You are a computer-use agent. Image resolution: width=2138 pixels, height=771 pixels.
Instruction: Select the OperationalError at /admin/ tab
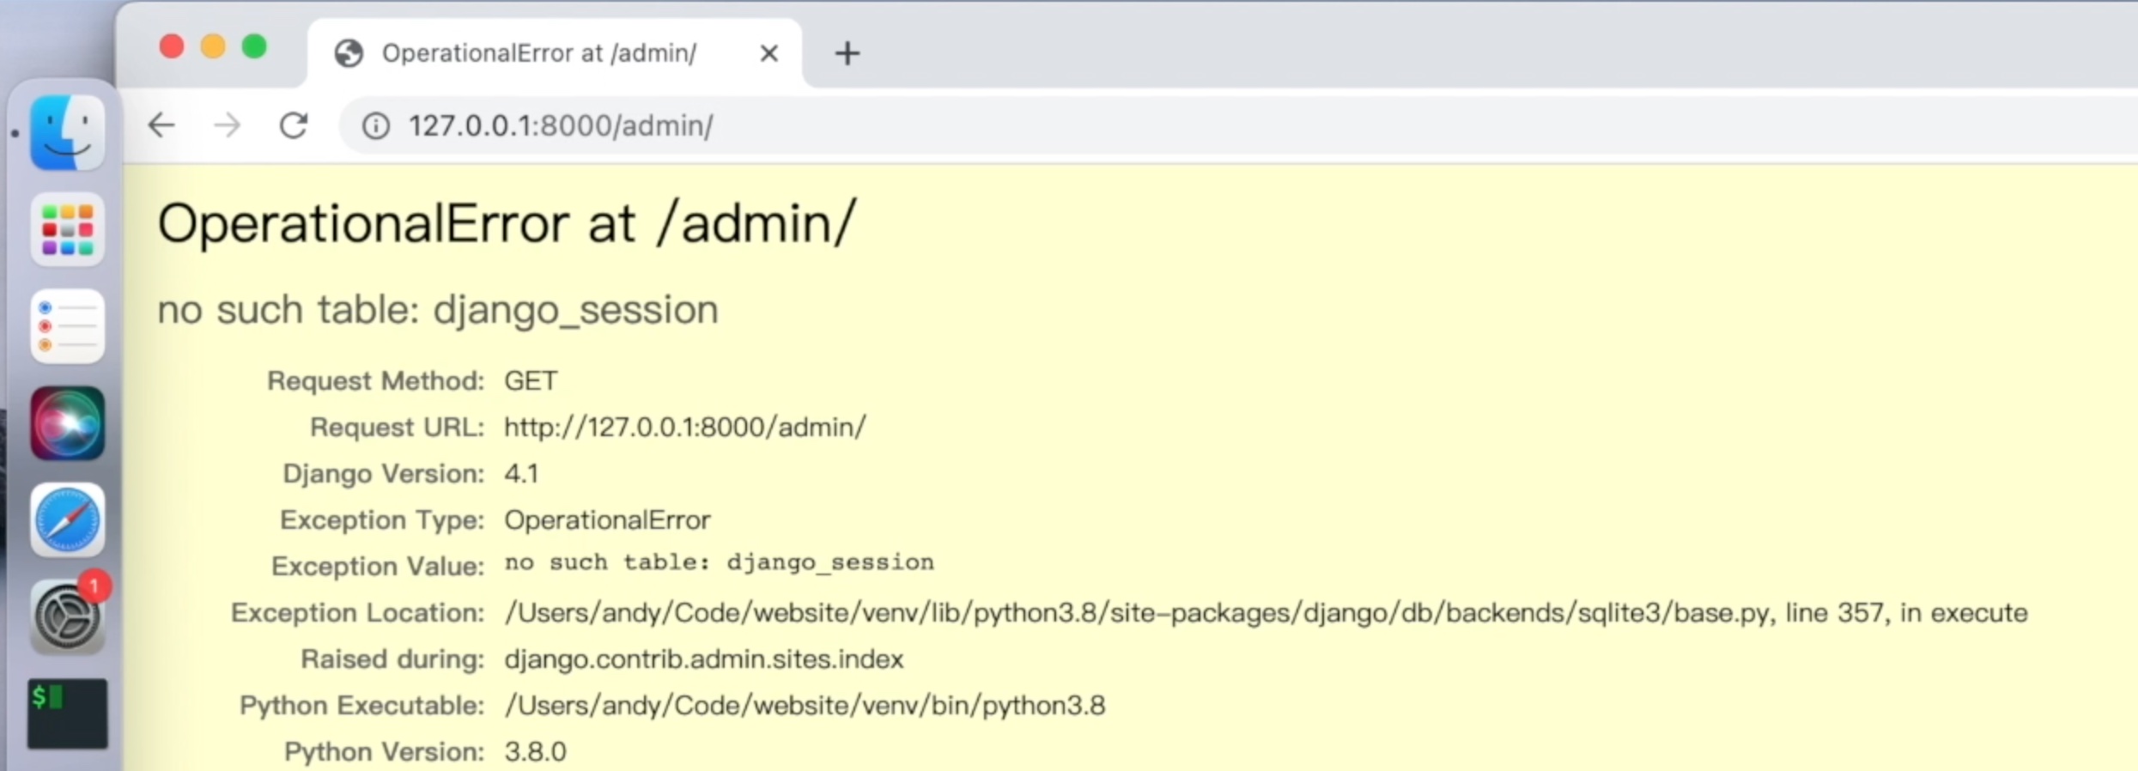coord(539,53)
